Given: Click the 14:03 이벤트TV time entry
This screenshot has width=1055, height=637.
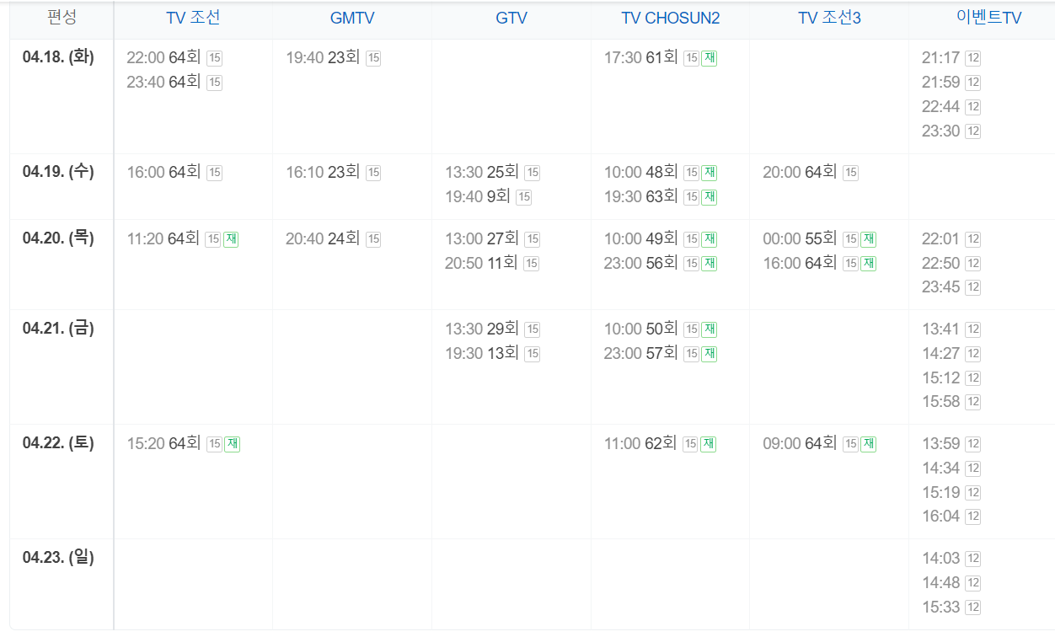Looking at the screenshot, I should [x=940, y=558].
